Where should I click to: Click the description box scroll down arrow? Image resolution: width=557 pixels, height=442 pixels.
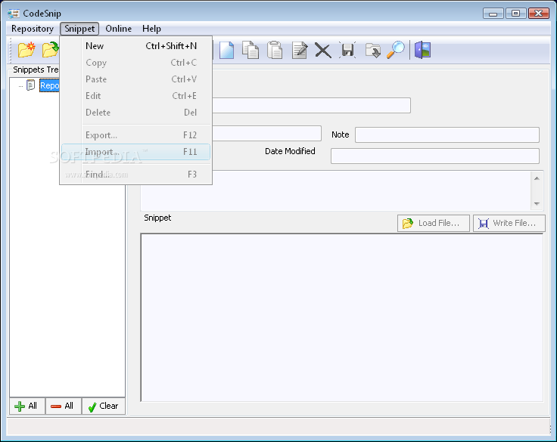(537, 203)
